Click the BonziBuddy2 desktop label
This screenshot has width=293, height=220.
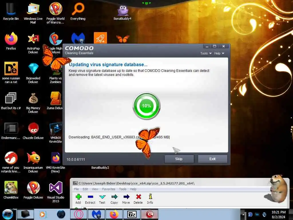point(100,168)
